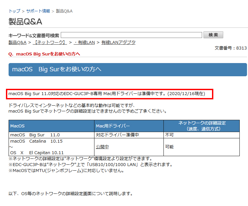Click the 不可 cell in the table
This screenshot has width=248, height=206.
tap(169, 135)
